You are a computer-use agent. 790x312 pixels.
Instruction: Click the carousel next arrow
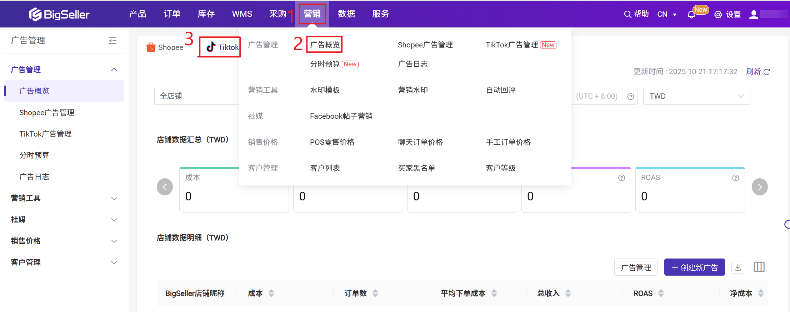point(759,187)
